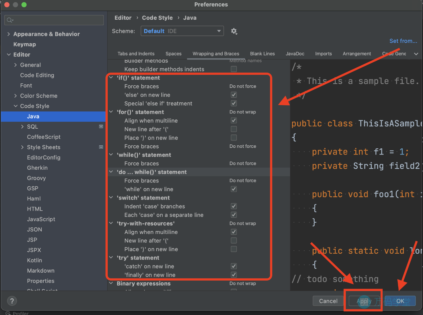
Task: Click the Apply button
Action: coord(364,301)
